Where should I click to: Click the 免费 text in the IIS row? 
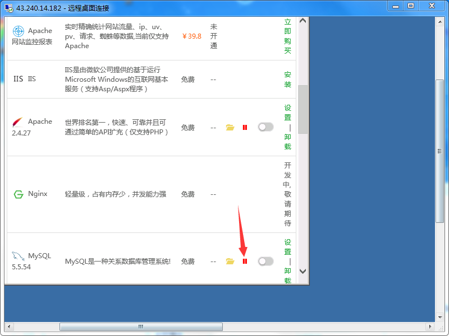pyautogui.click(x=188, y=80)
